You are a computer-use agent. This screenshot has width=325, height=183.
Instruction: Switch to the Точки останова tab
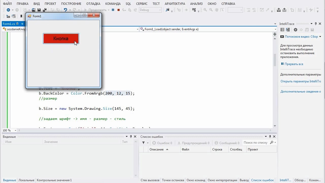click(173, 180)
